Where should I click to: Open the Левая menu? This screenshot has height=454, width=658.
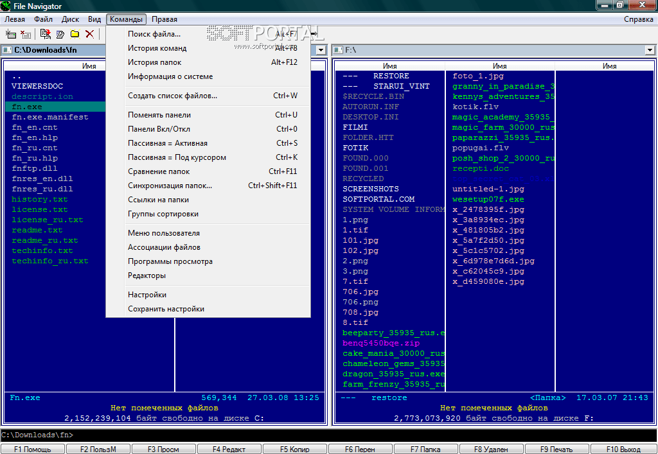pyautogui.click(x=15, y=19)
